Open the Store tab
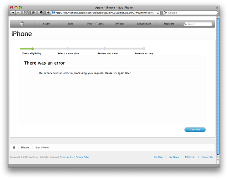The height and width of the screenshot is (179, 228). coord(46,24)
